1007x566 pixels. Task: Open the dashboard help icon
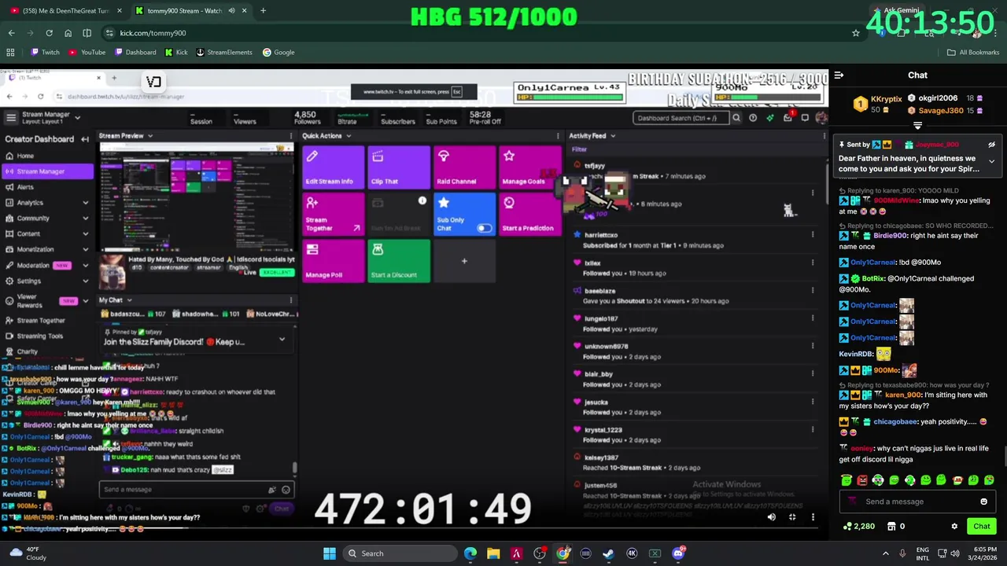753,118
